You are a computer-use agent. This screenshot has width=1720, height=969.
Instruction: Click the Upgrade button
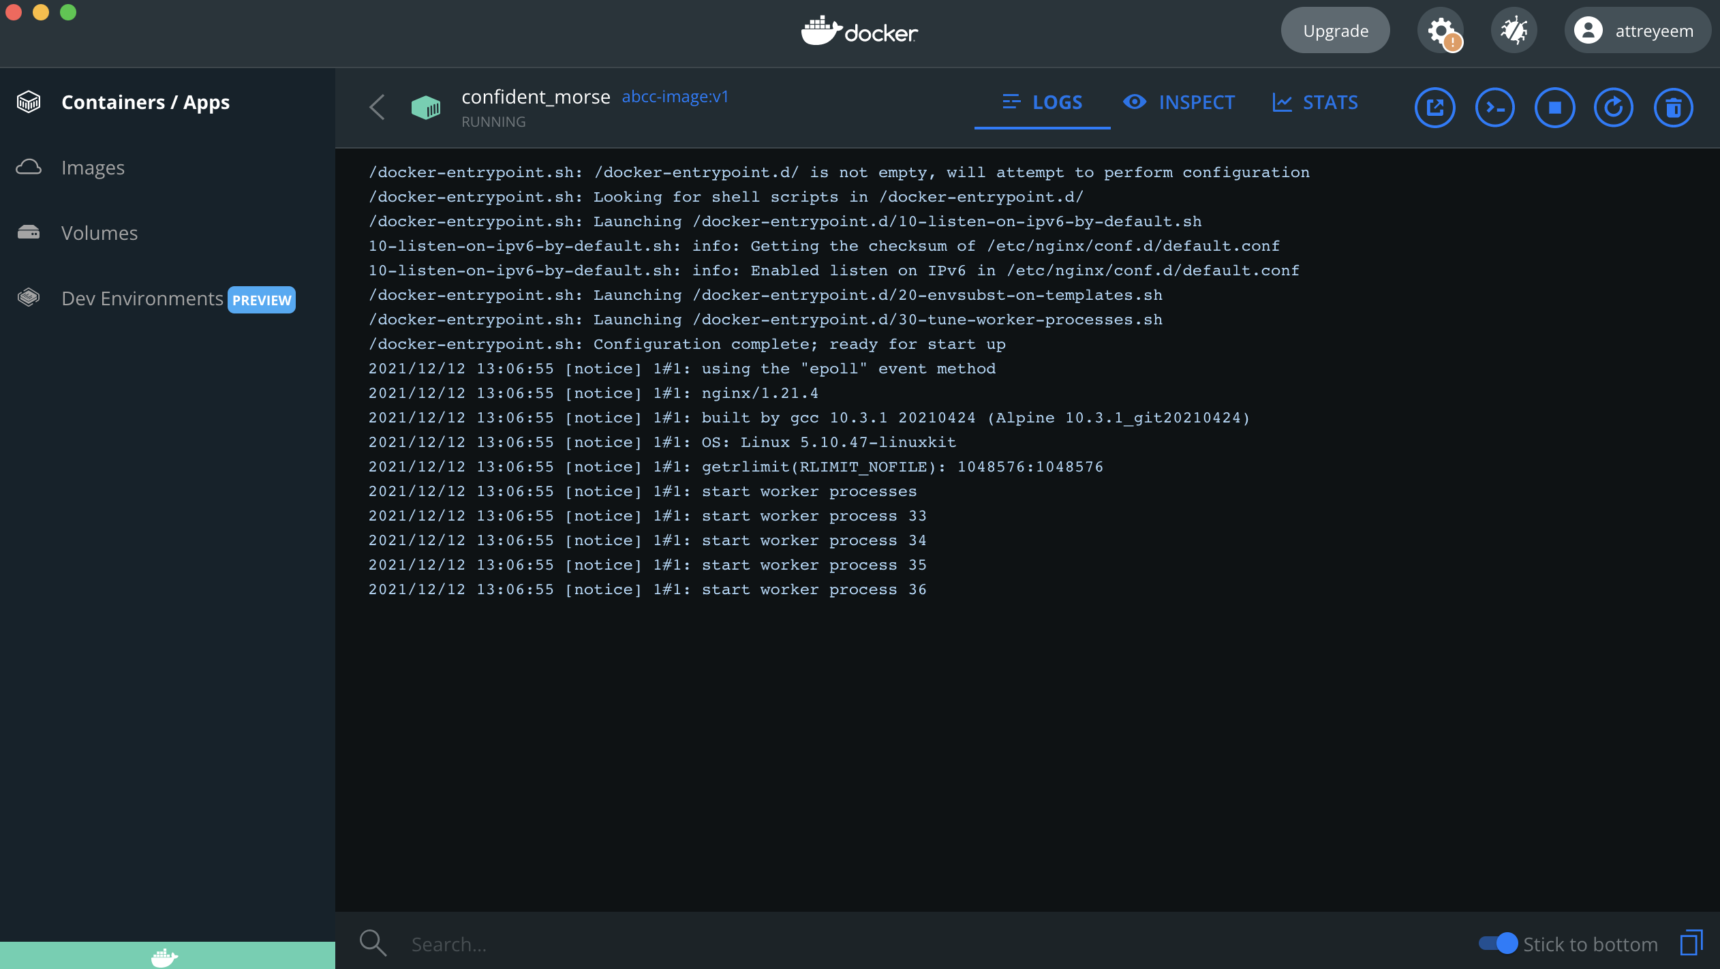coord(1335,31)
